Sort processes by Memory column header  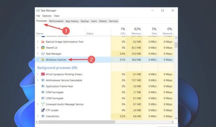[135, 31]
